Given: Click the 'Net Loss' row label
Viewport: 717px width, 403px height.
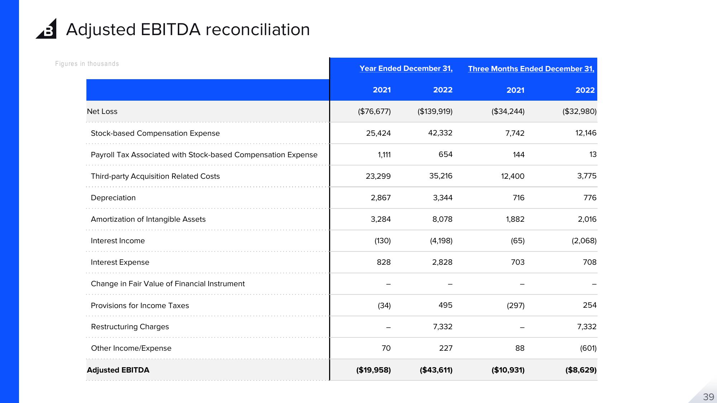Looking at the screenshot, I should click(102, 111).
